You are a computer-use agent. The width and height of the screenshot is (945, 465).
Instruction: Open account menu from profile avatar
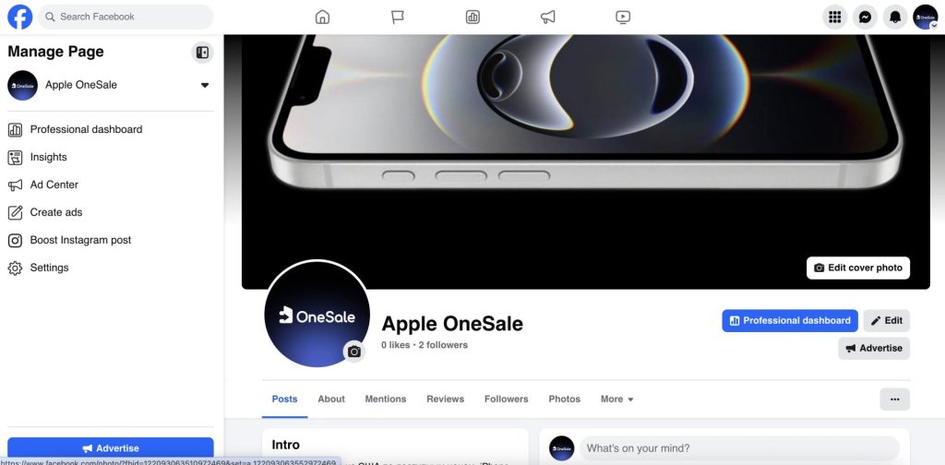(925, 17)
